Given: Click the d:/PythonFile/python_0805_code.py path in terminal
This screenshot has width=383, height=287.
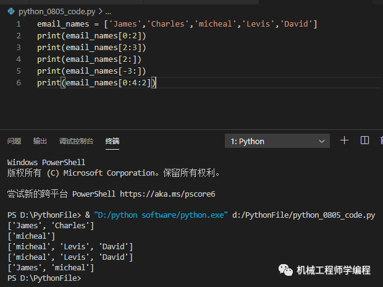Looking at the screenshot, I should tap(303, 215).
